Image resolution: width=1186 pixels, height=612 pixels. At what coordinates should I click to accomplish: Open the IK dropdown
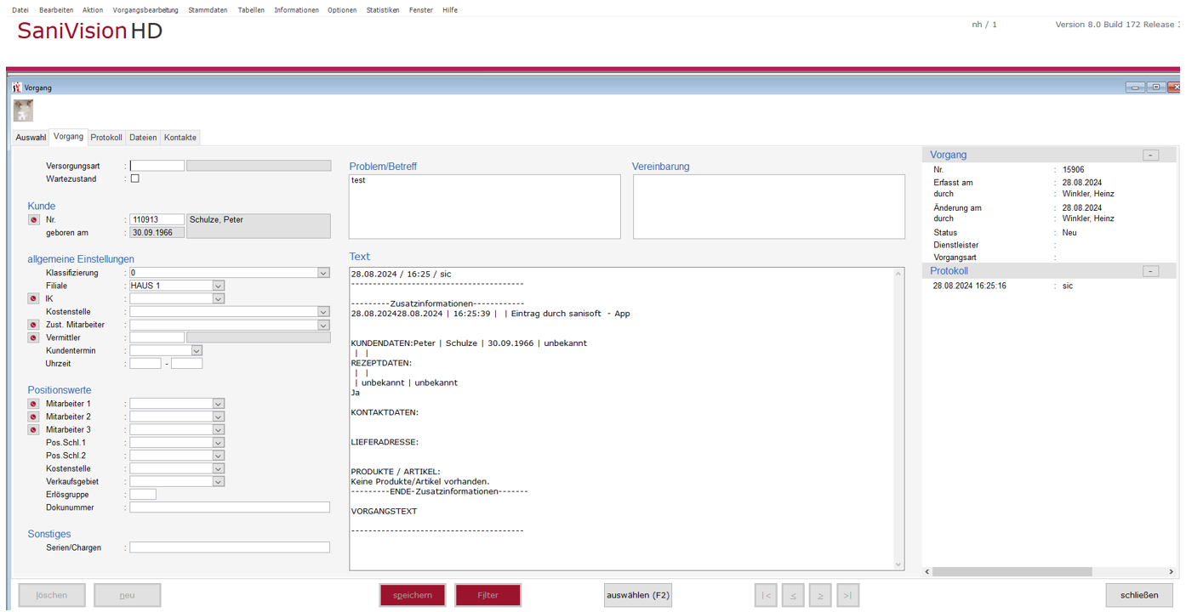pos(219,299)
